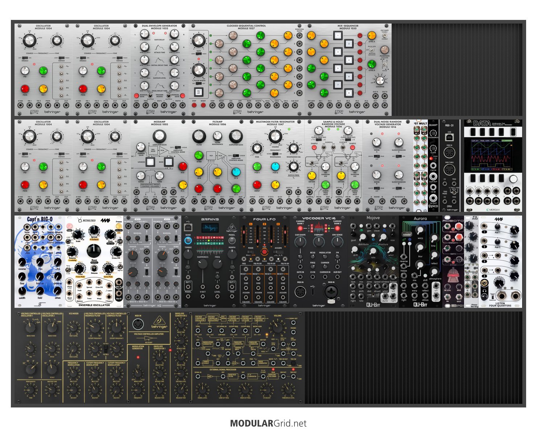Click the CARRIER BANK 1 red button on Vocoder

[300, 228]
